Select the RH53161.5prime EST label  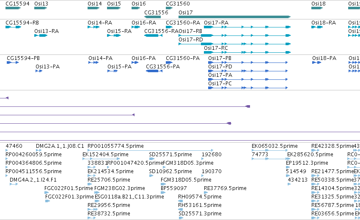point(200,205)
